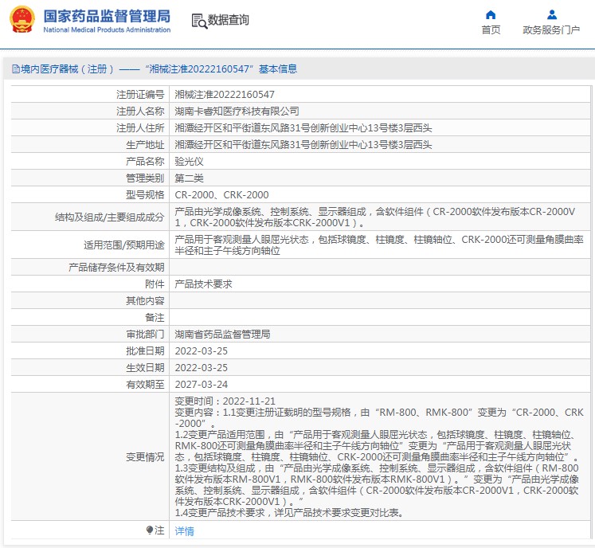Click the 生效日期 row label
595x548 pixels.
(x=145, y=367)
